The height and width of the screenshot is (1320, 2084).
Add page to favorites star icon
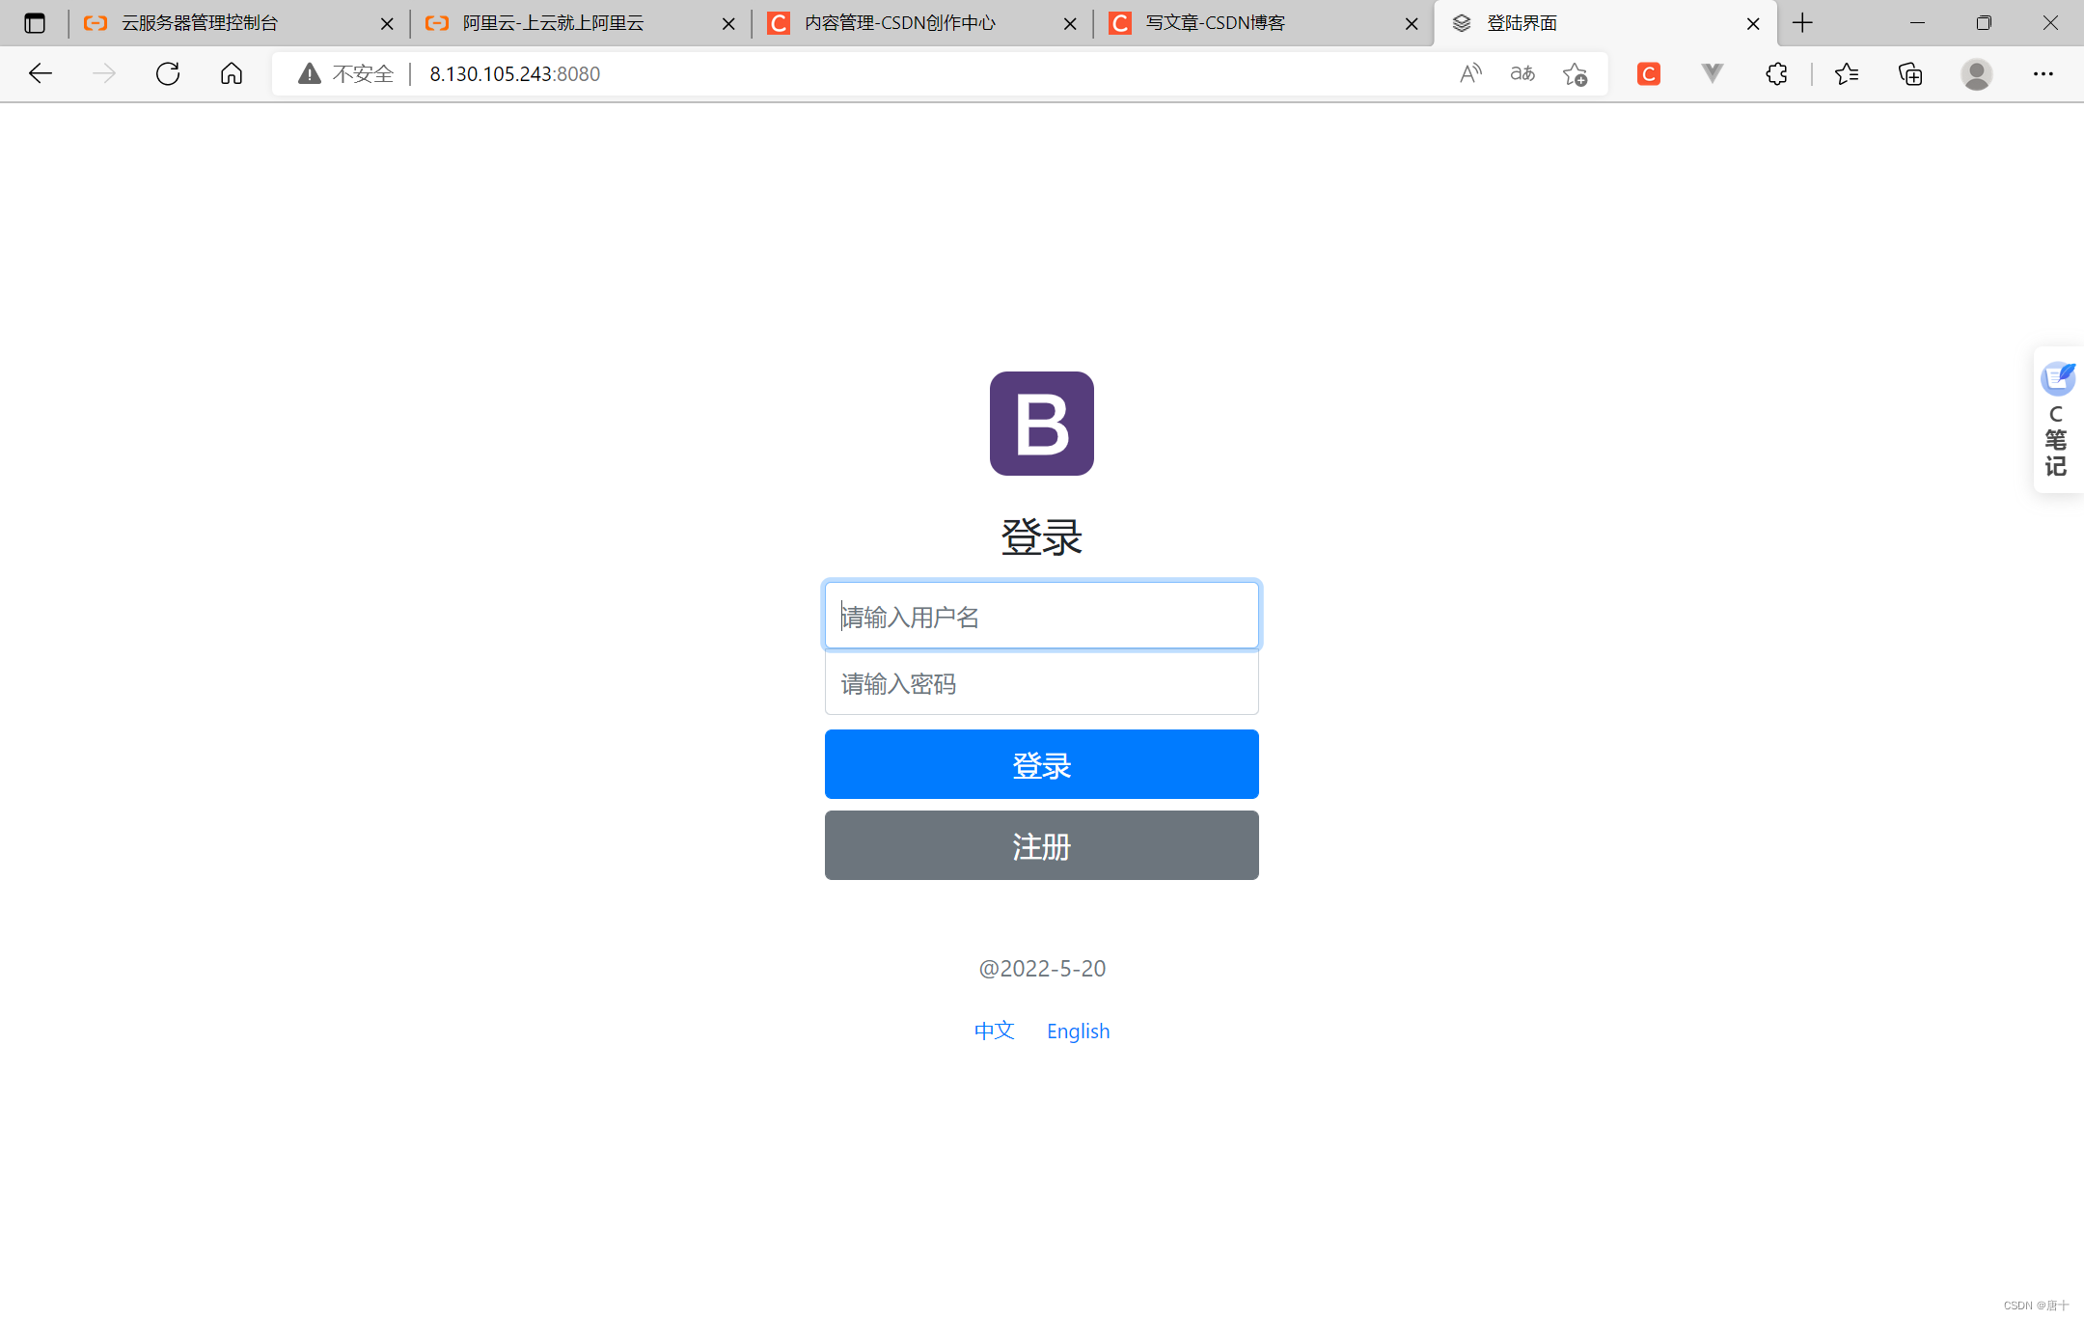(1575, 73)
